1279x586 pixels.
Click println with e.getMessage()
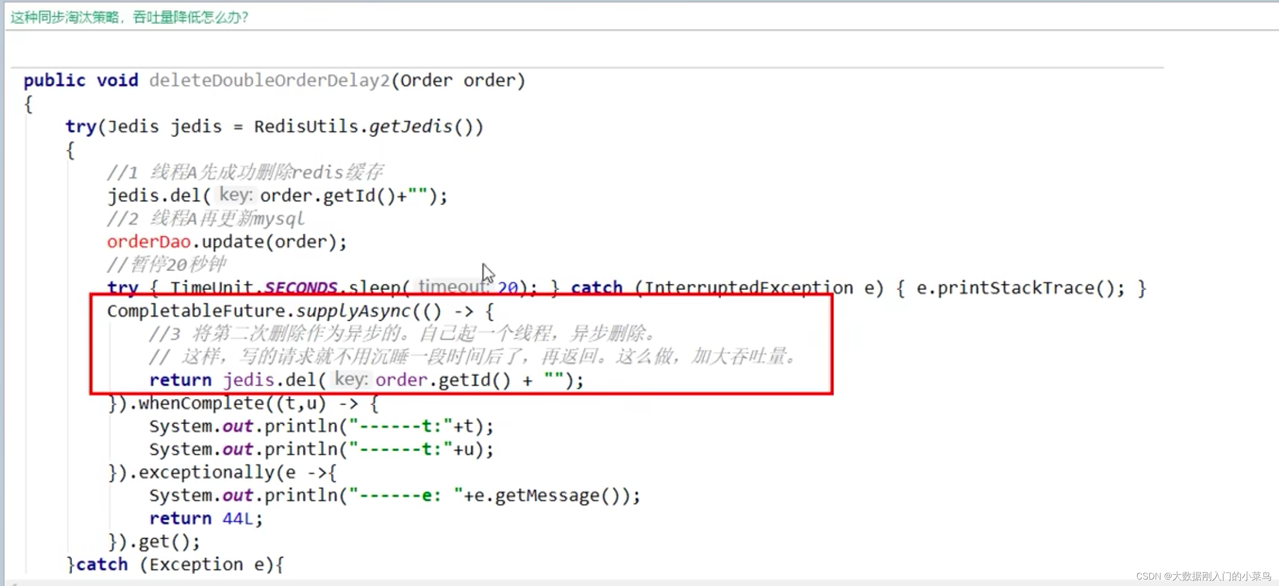[395, 496]
